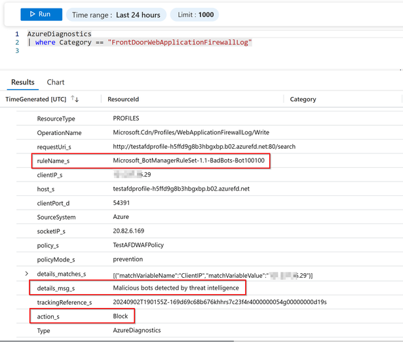The height and width of the screenshot is (342, 403).
Task: Select the prevention value
Action: pos(128,259)
